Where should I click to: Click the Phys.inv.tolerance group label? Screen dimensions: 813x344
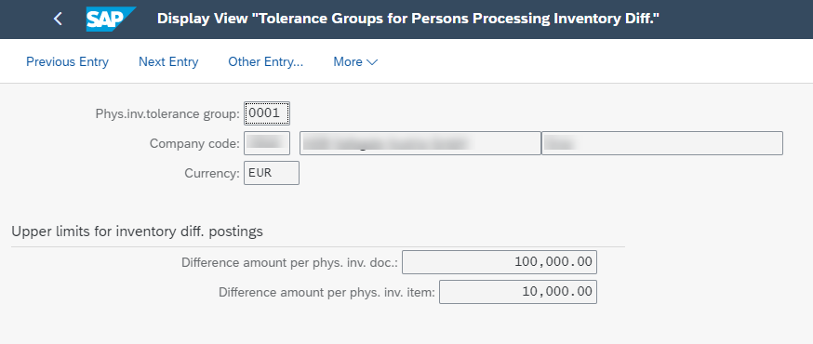[168, 114]
